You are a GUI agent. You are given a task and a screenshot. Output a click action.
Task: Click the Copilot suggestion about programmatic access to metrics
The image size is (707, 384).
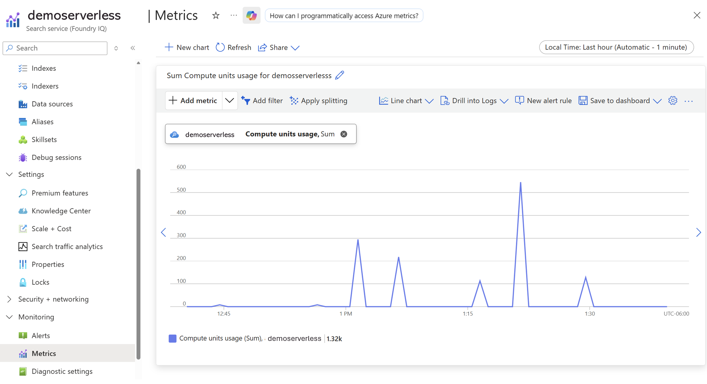point(344,16)
